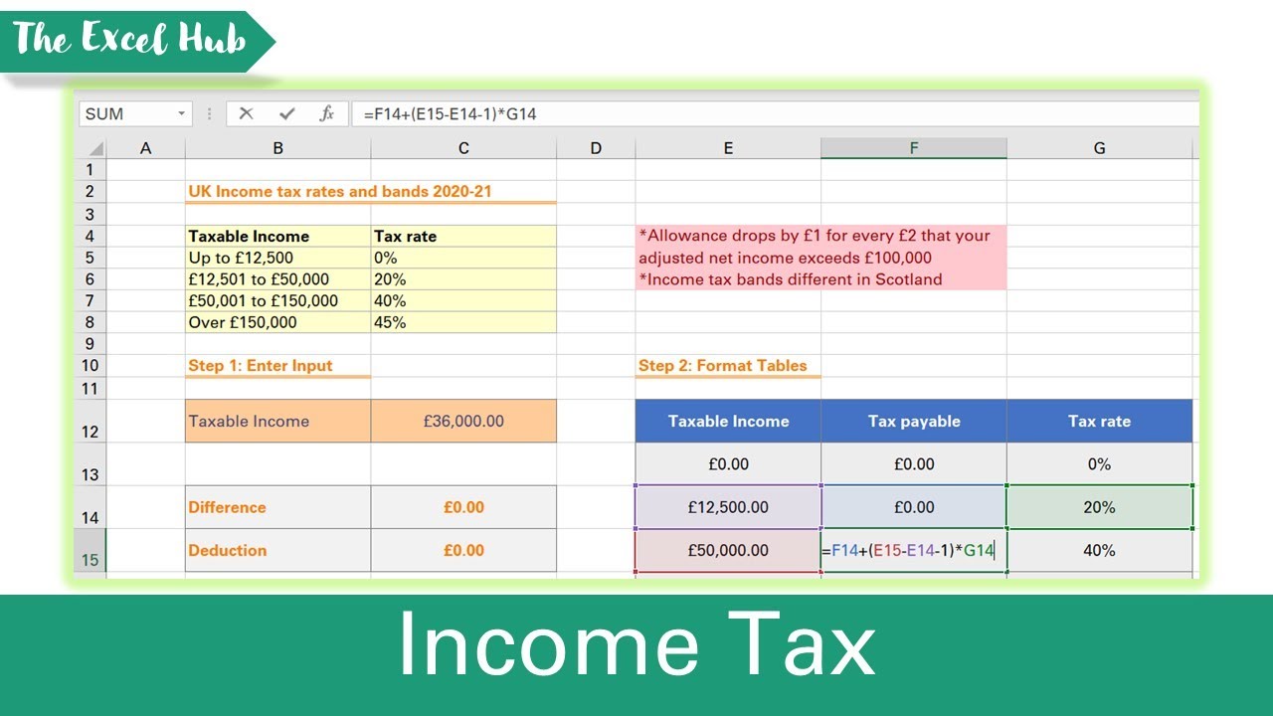Select the £50,000.00 cell
The width and height of the screenshot is (1273, 716).
pyautogui.click(x=728, y=550)
